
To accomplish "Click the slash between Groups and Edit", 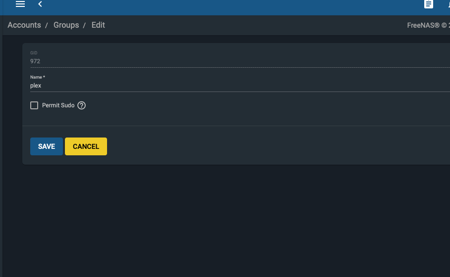I will tap(84, 26).
